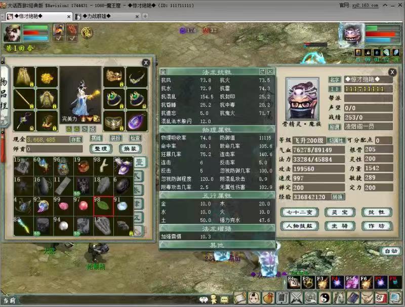Image resolution: width=405 pixels, height=307 pixels.
Task: Toggle 切属性 attribute switch
Action: (x=336, y=140)
